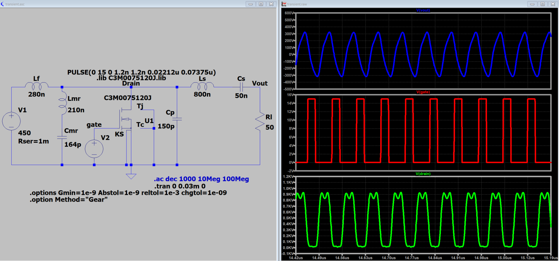Viewport: 559px width, 261px height.
Task: Click the 15.19us time axis label
Action: click(551, 258)
